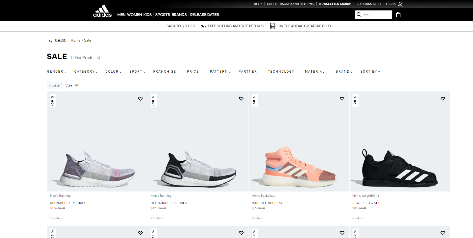Open the Women menu
The height and width of the screenshot is (238, 473).
[134, 15]
